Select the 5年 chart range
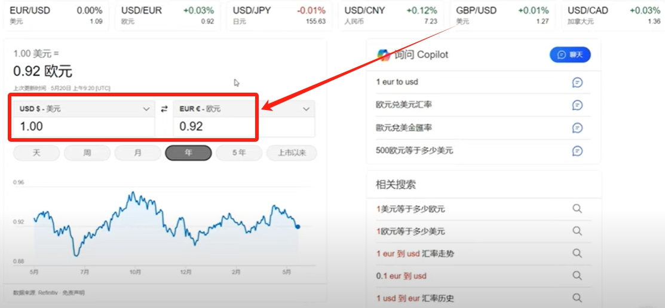This screenshot has height=308, width=665. point(239,153)
